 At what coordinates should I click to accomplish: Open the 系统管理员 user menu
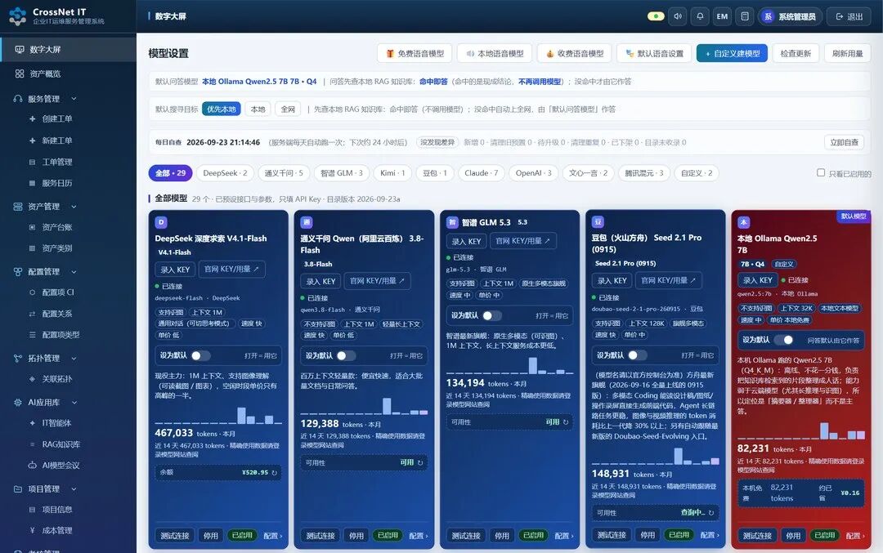(790, 16)
